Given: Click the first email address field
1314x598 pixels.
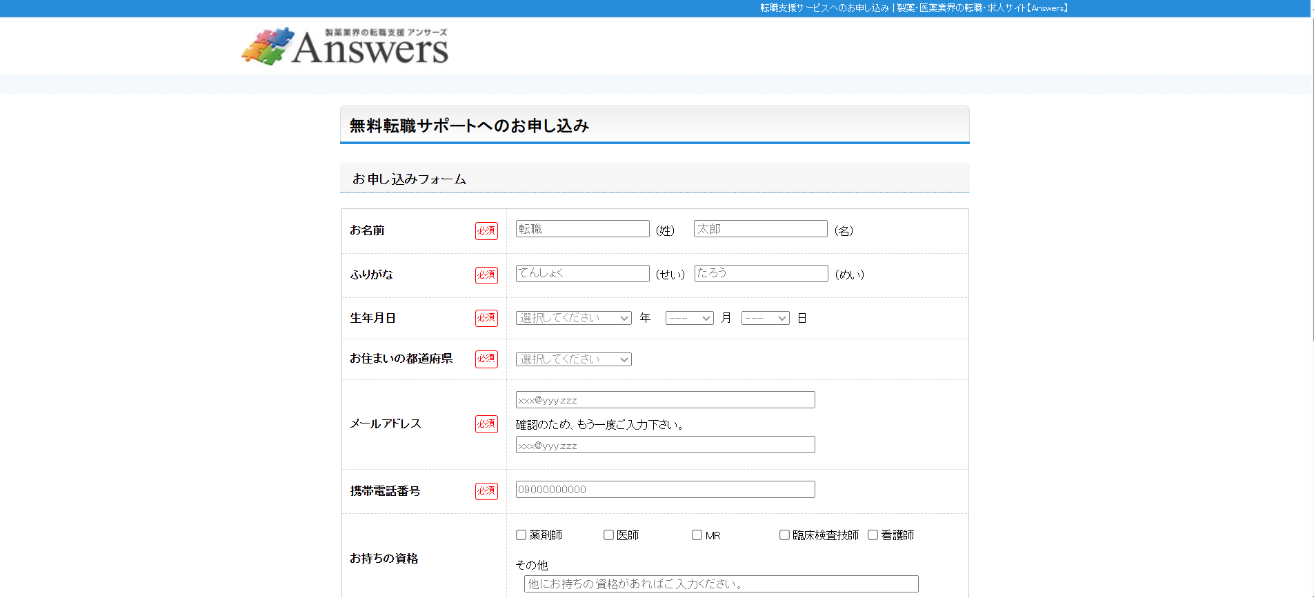Looking at the screenshot, I should coord(665,400).
